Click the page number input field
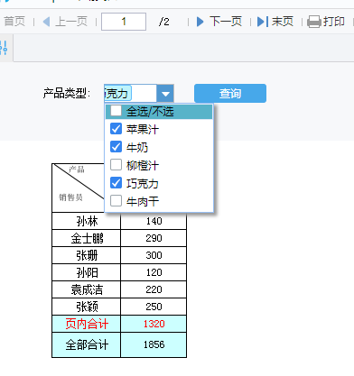The width and height of the screenshot is (354, 376). coord(124,22)
